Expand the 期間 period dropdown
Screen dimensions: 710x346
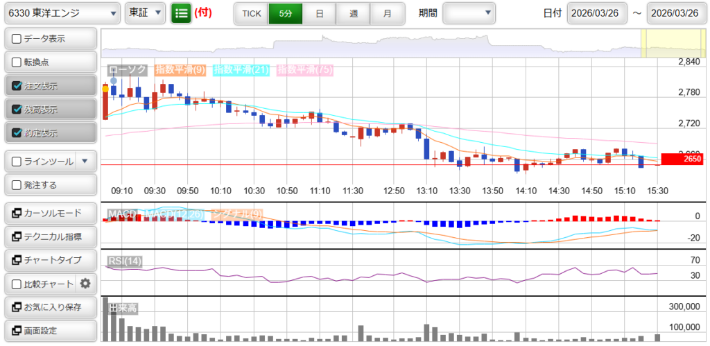click(469, 12)
